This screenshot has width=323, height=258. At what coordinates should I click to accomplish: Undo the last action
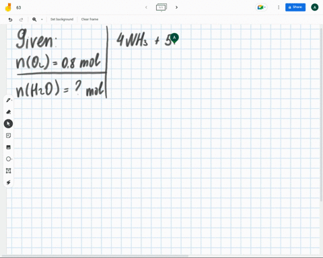(10, 19)
